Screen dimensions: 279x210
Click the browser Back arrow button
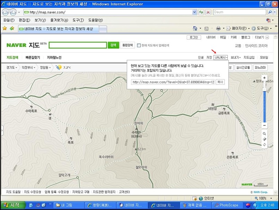point(6,12)
